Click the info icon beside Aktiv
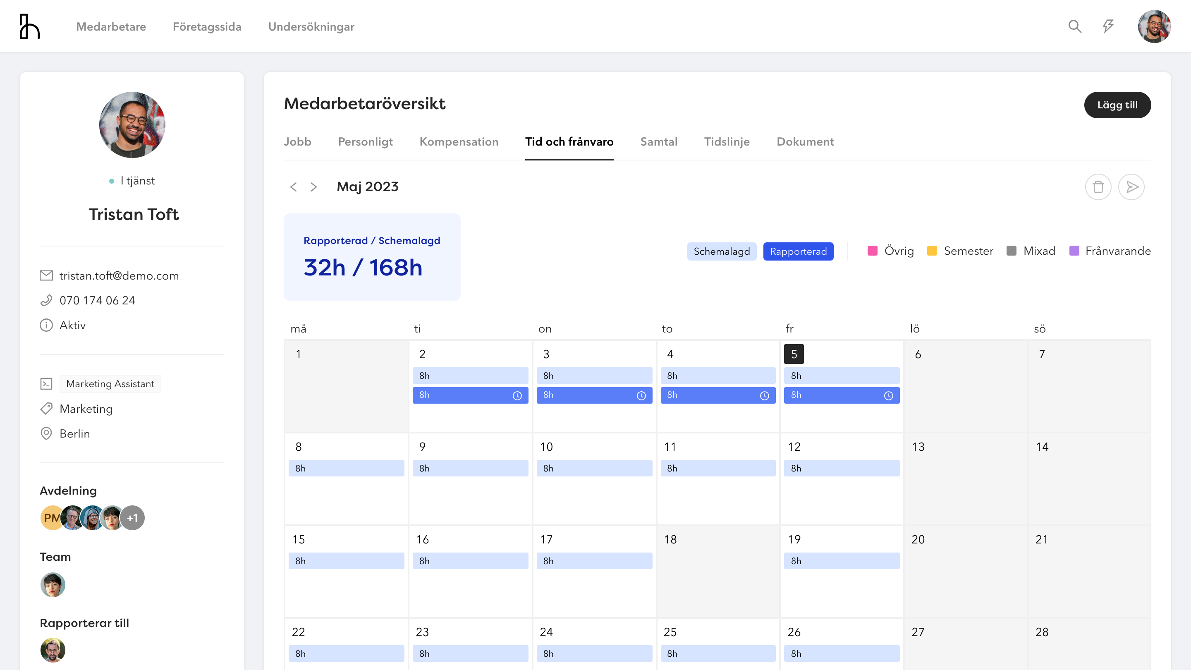The width and height of the screenshot is (1191, 670). click(x=46, y=325)
